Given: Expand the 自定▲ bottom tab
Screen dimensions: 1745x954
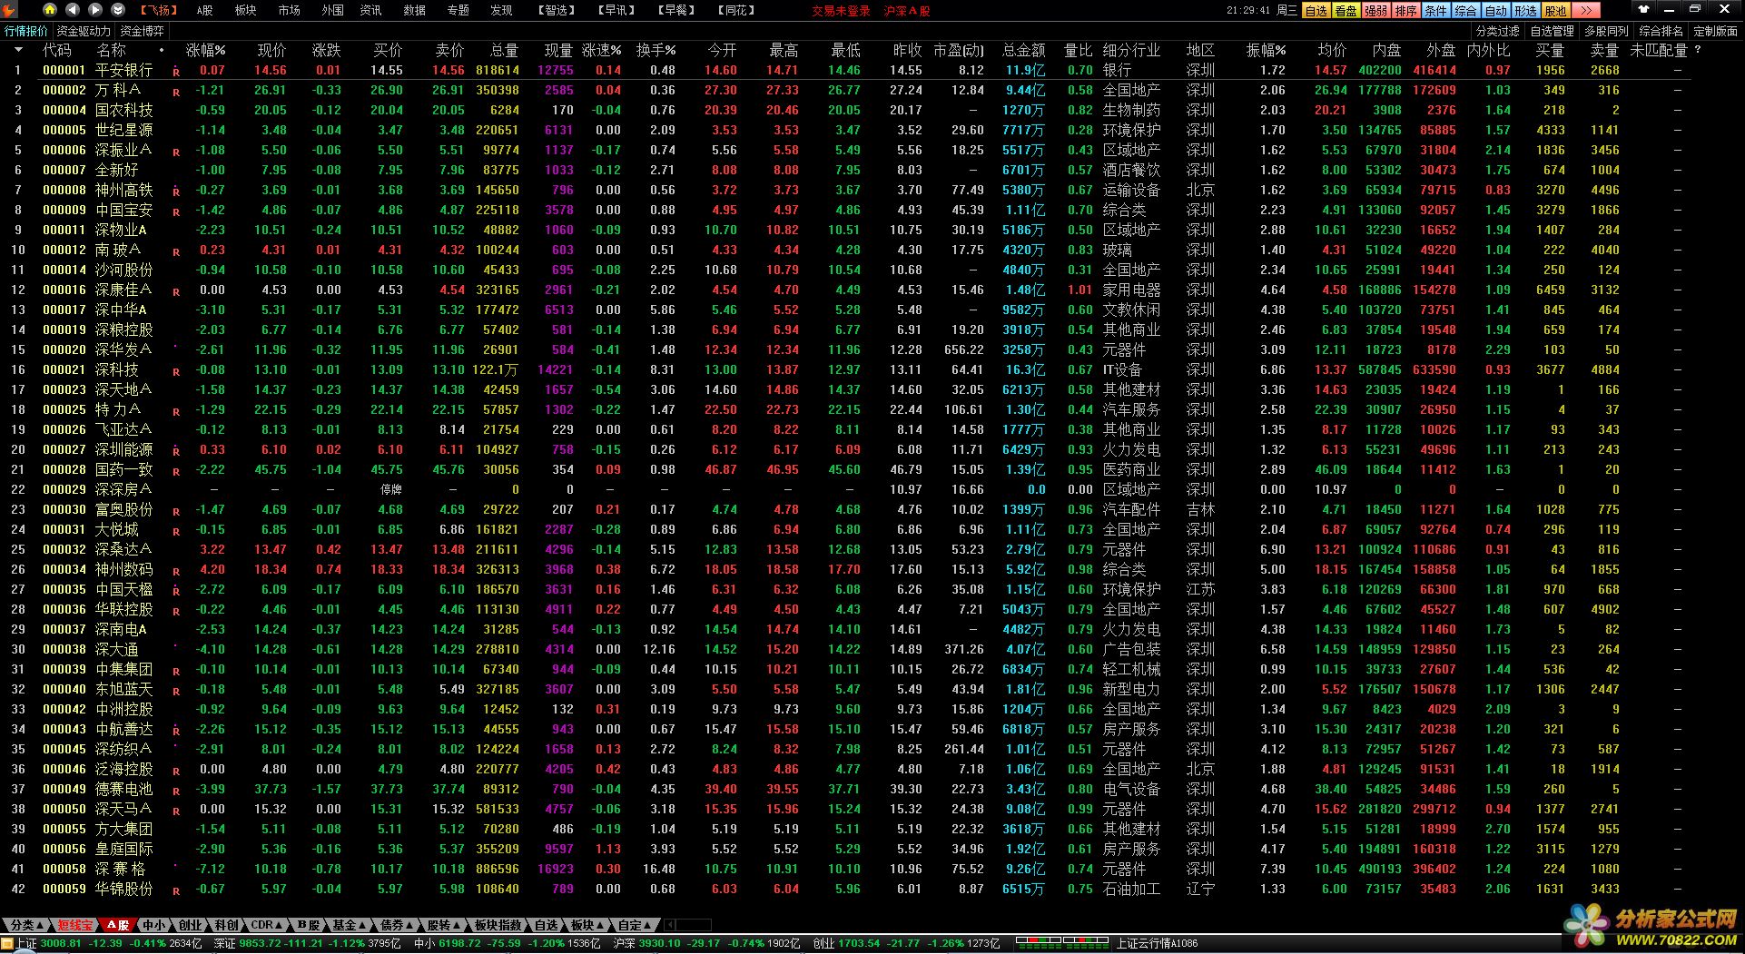Looking at the screenshot, I should [x=635, y=925].
